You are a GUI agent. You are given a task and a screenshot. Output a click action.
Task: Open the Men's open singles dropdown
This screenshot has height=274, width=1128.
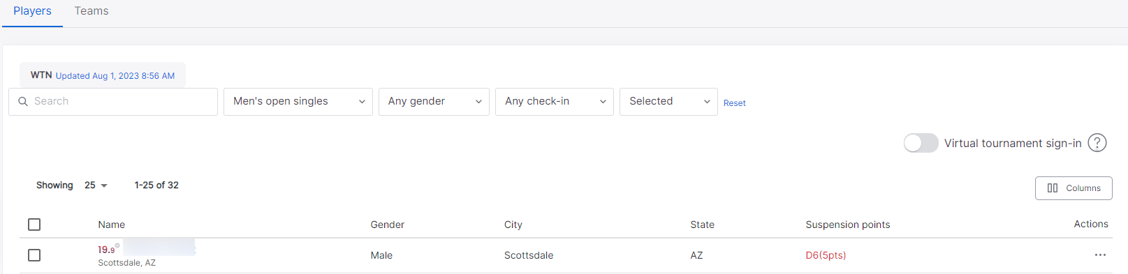pyautogui.click(x=298, y=102)
